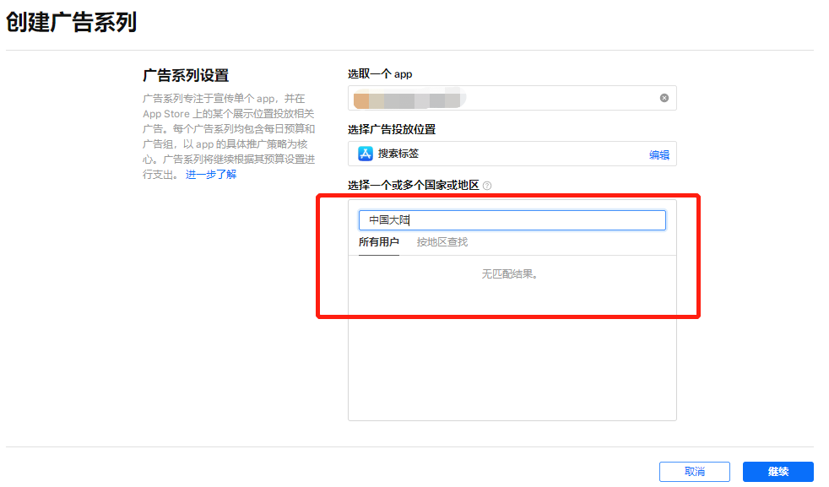
Task: Clear the selected app with the X icon
Action: click(664, 98)
